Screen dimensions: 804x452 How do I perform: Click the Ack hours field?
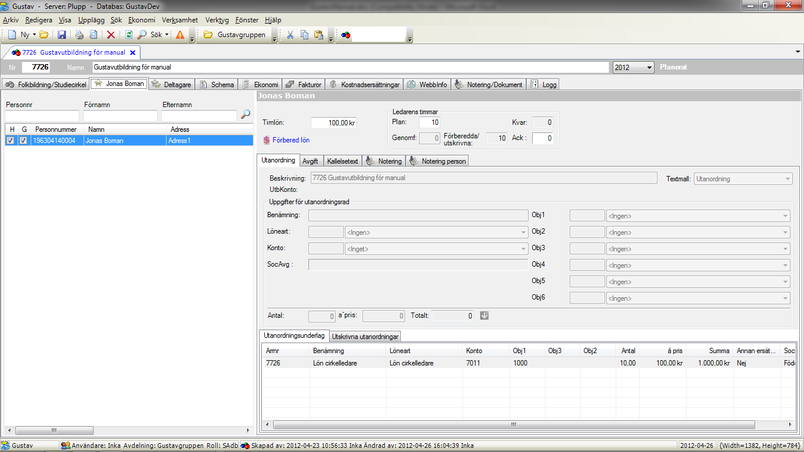(543, 138)
